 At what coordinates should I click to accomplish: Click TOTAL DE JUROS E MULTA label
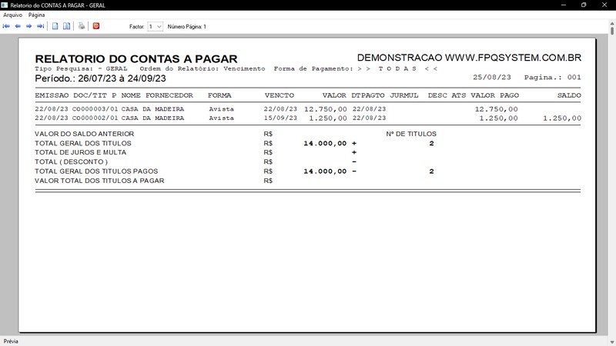click(81, 152)
